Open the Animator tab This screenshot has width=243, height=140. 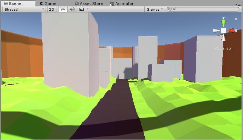point(122,4)
